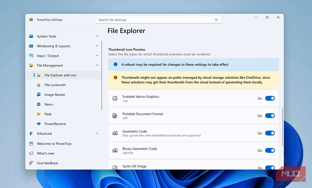Click the File Locksmith padlock icon
The image size is (312, 188).
tap(39, 85)
